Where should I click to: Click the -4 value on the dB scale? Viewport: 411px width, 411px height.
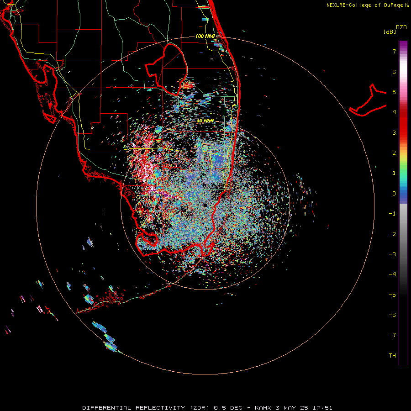point(392,274)
